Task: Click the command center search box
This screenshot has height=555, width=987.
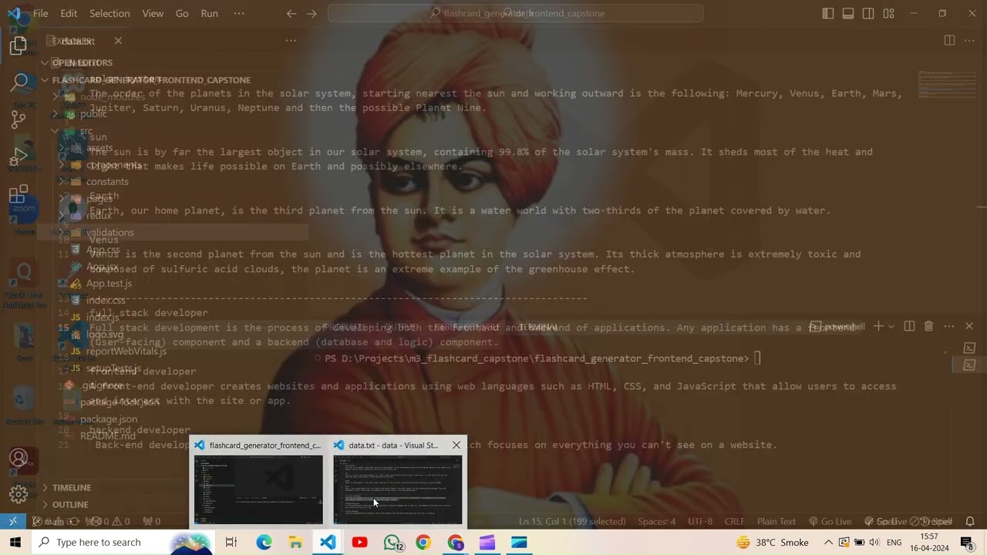Action: coord(516,13)
